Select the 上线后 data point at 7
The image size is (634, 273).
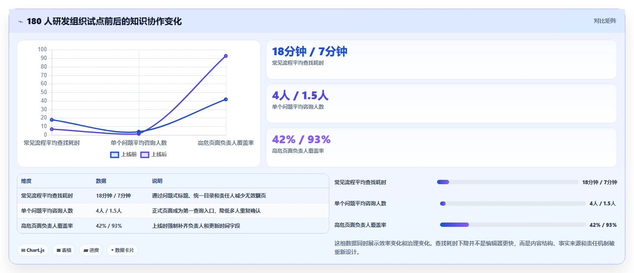coord(52,129)
